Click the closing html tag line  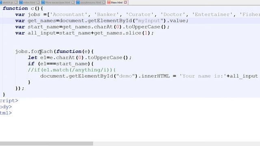point(6,113)
